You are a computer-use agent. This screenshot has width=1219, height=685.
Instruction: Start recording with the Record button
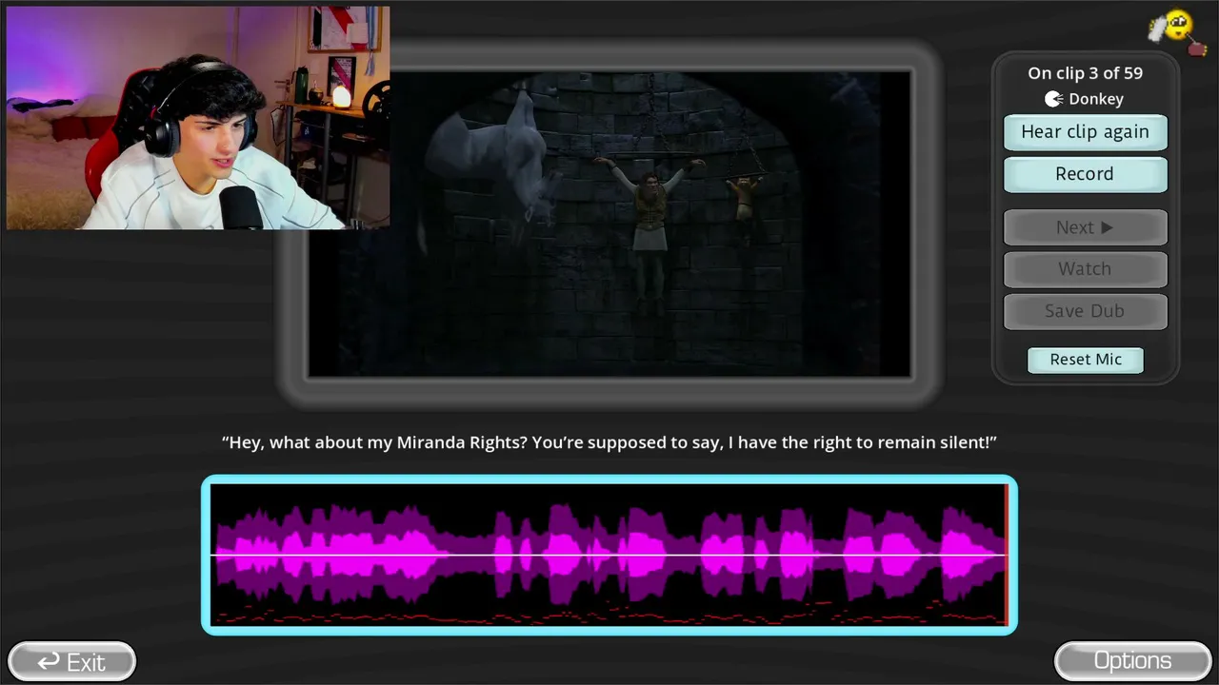[x=1085, y=174]
